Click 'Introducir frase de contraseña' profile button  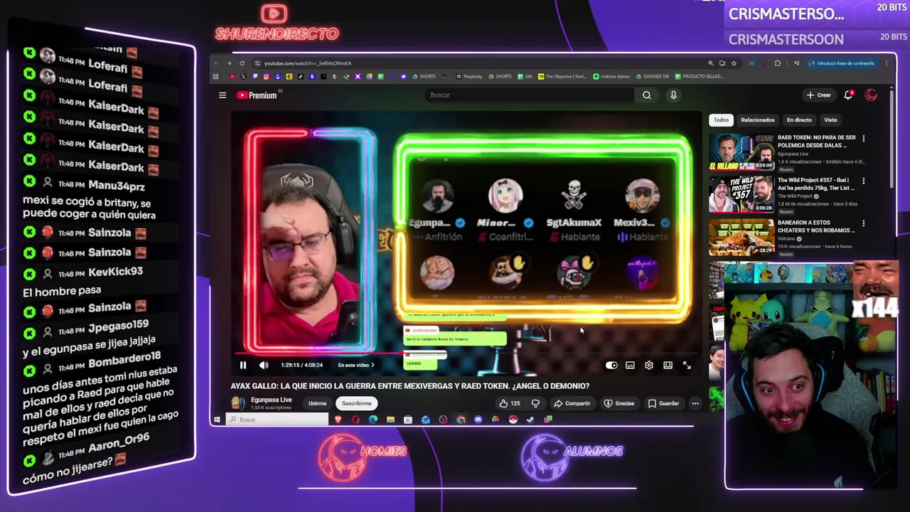[x=842, y=63]
